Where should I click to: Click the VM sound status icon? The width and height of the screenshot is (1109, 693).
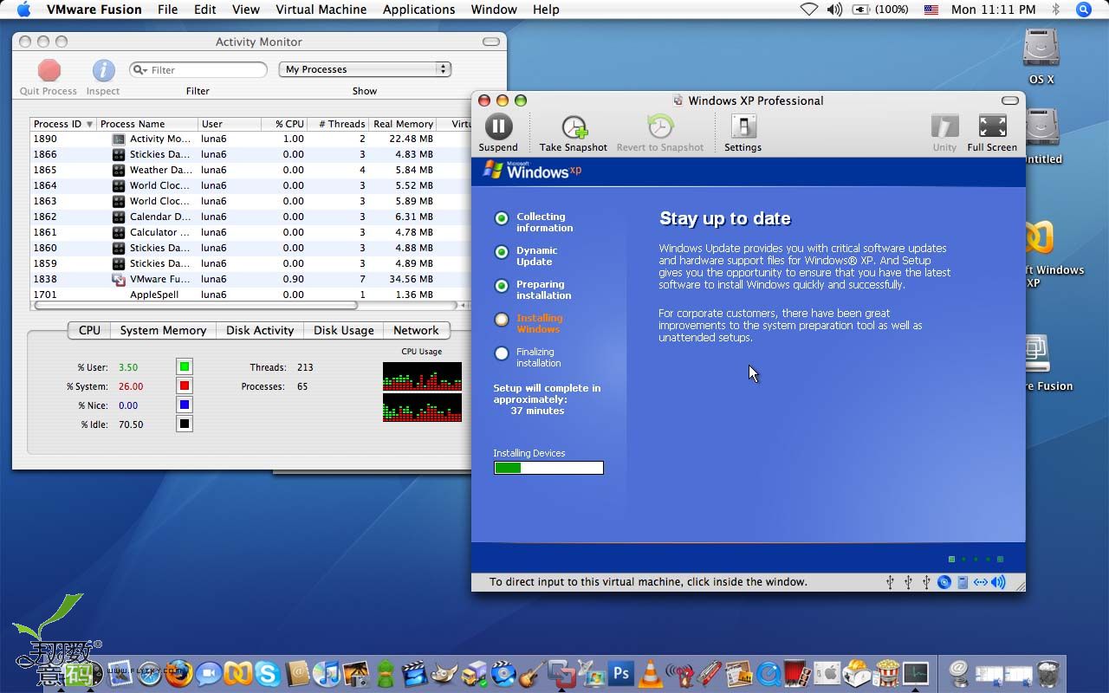[998, 582]
